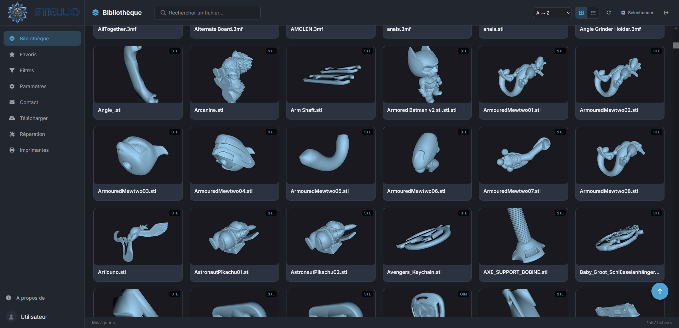Click the 1557 fichiers status text
679x328 pixels.
659,323
